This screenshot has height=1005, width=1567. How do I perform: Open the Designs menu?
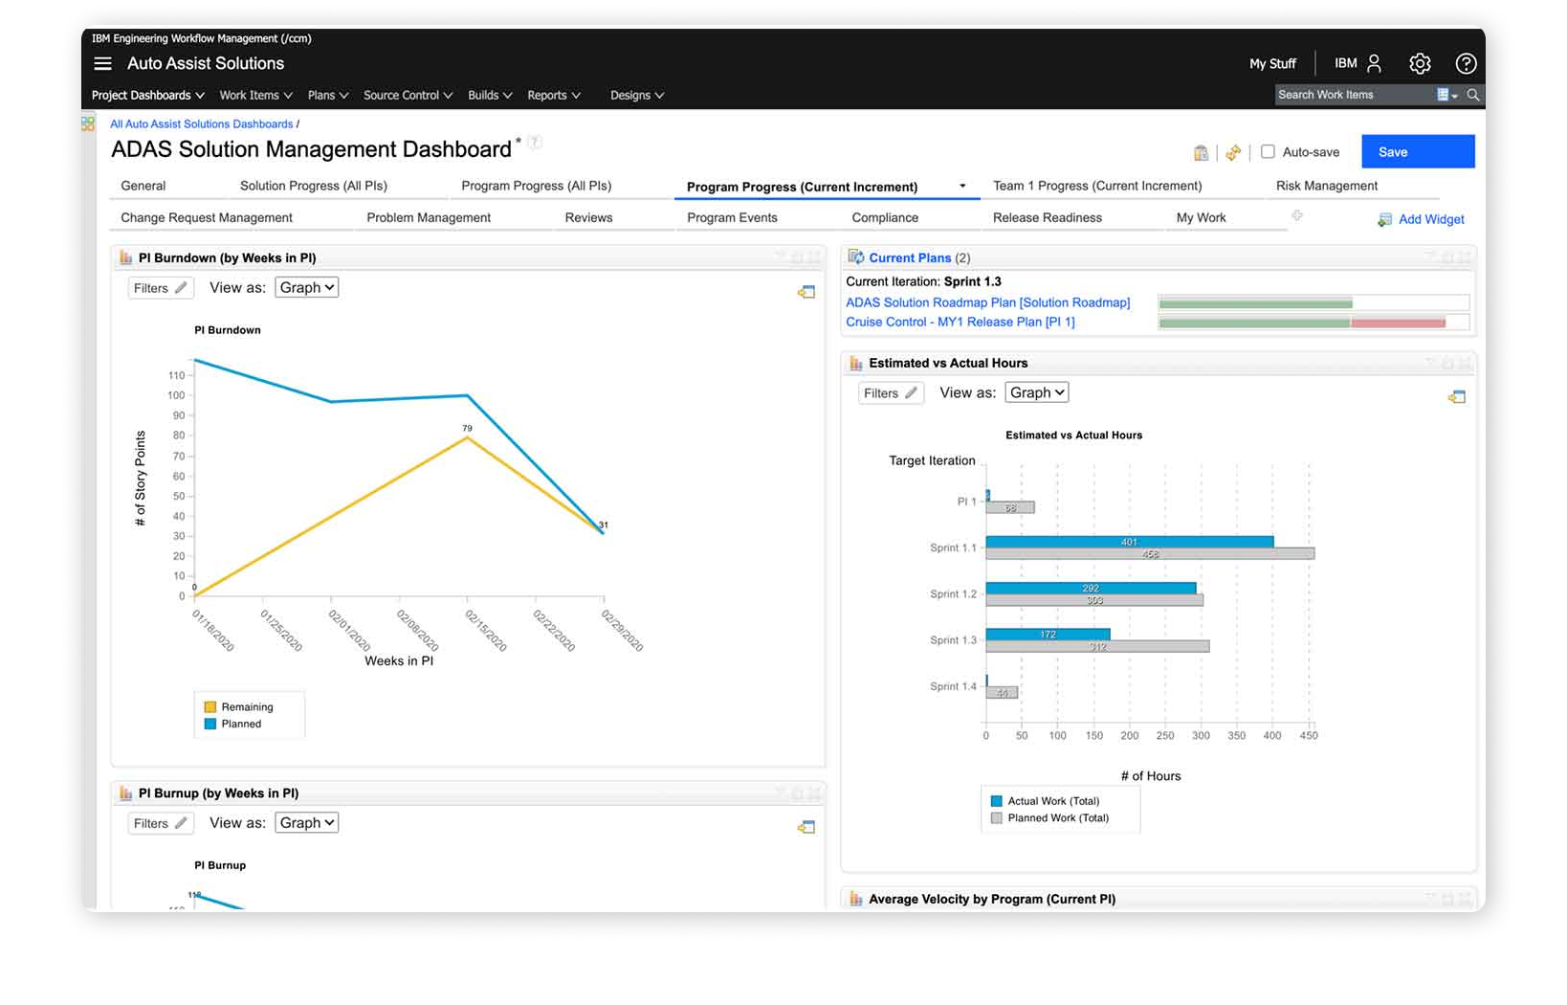[x=637, y=95]
